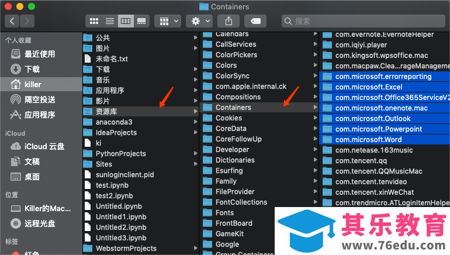The image size is (450, 255).
Task: Open the group-by arrangement dropdown
Action: click(168, 21)
